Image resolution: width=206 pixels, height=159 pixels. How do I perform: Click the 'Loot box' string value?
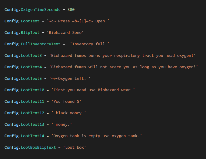[75, 148]
